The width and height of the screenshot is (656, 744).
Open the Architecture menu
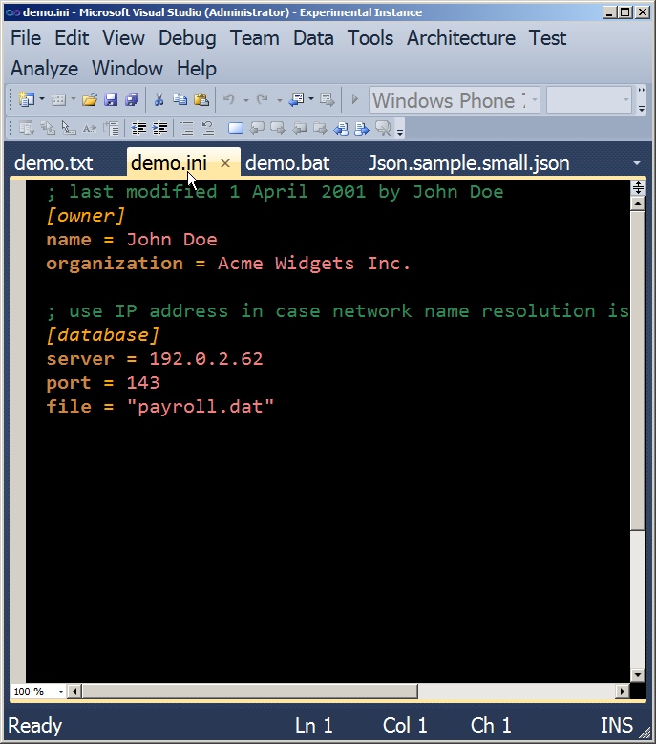pyautogui.click(x=461, y=38)
